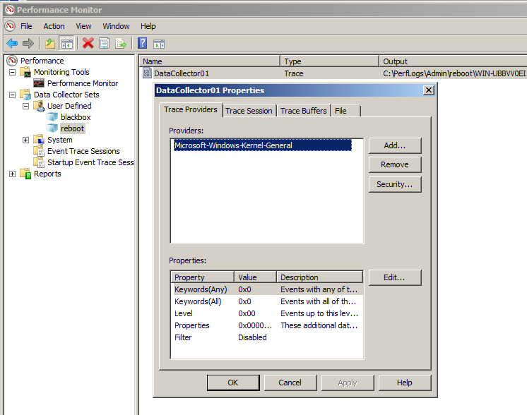Collapse the Monitoring Tools tree node
Image resolution: width=527 pixels, height=415 pixels.
(x=13, y=72)
